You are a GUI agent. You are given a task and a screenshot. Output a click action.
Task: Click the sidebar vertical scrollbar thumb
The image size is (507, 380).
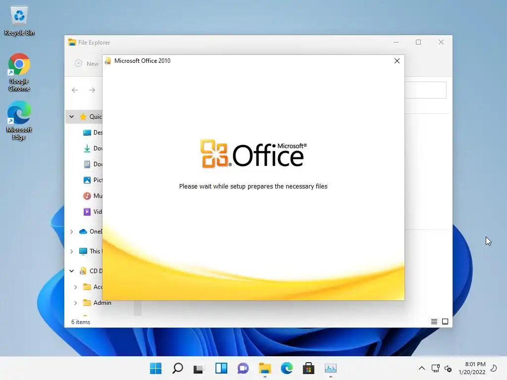[138, 308]
